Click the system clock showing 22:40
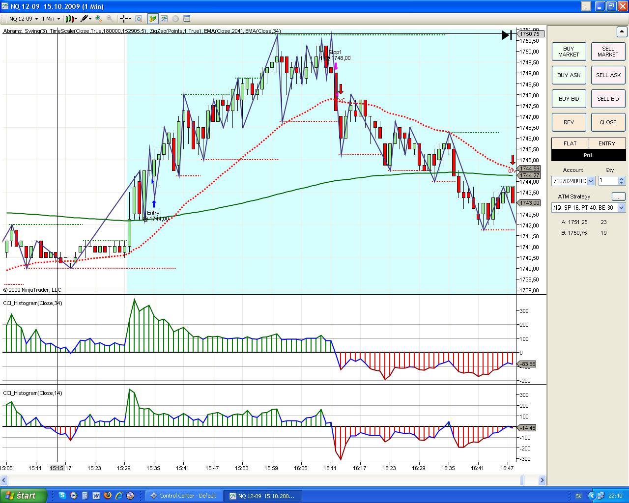The image size is (629, 503). pos(615,496)
